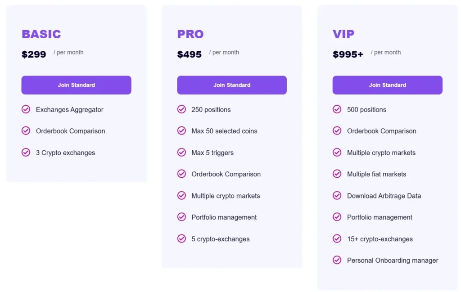Click the VIP plan heading

point(343,34)
